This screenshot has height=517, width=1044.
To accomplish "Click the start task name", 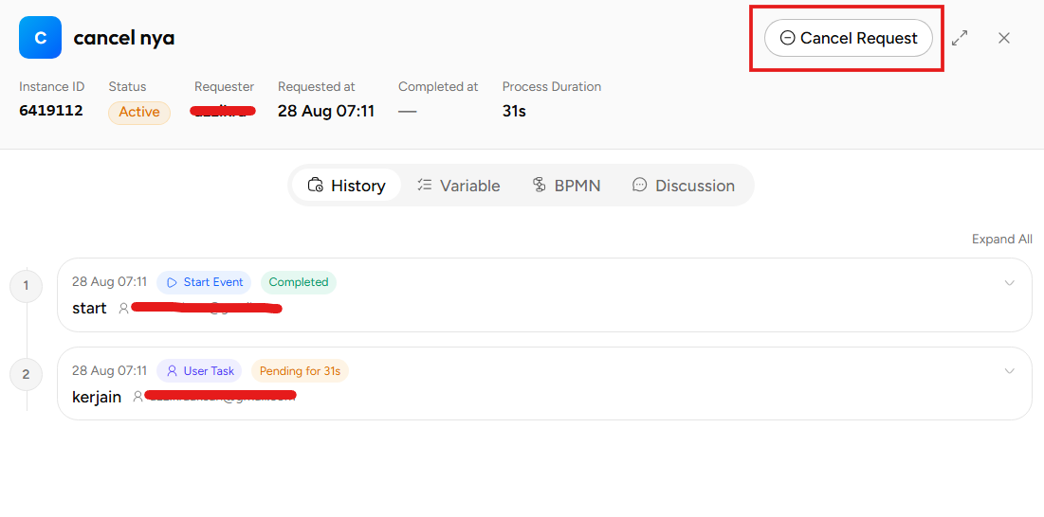I will click(89, 309).
